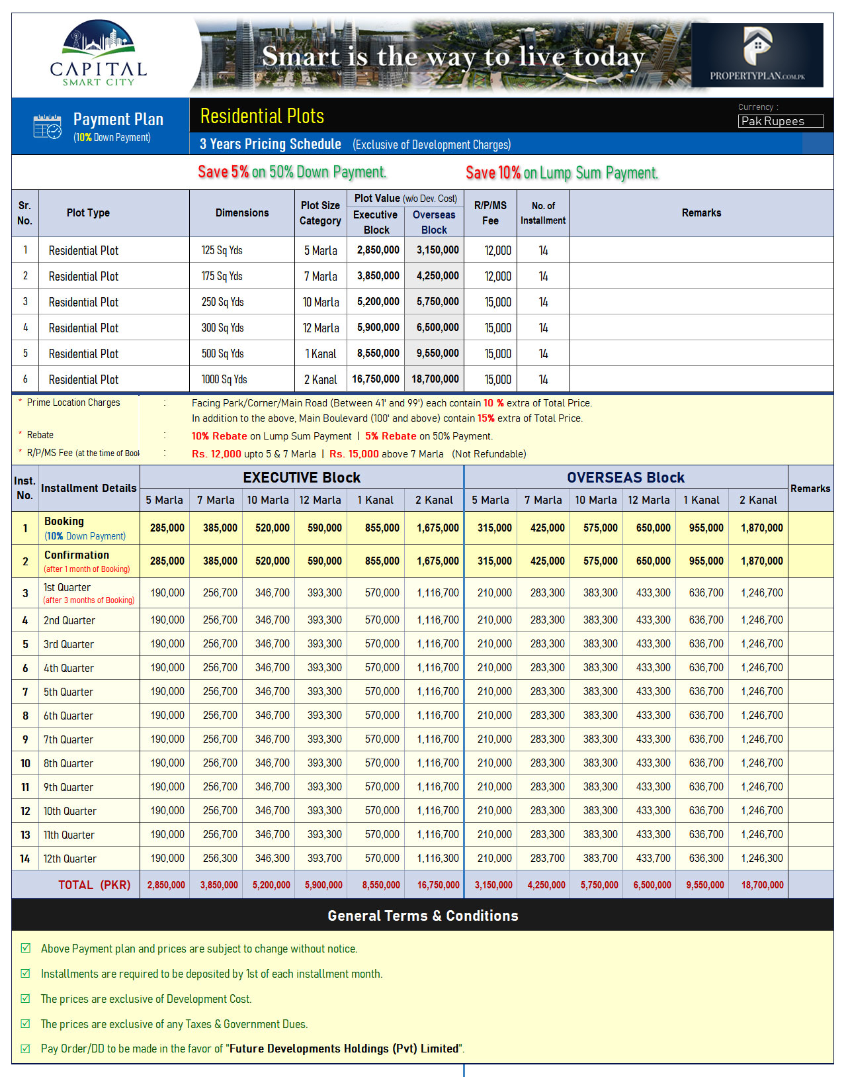Click the '7 Marla' plot size category cell
The image size is (846, 1077).
tap(321, 276)
